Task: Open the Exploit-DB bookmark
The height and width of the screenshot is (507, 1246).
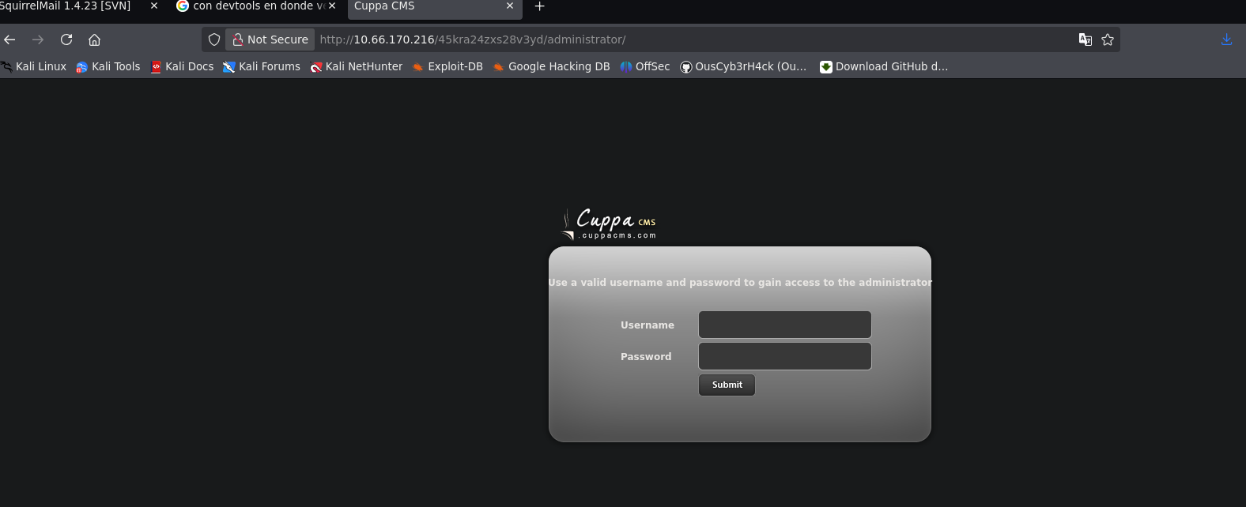Action: [x=447, y=66]
